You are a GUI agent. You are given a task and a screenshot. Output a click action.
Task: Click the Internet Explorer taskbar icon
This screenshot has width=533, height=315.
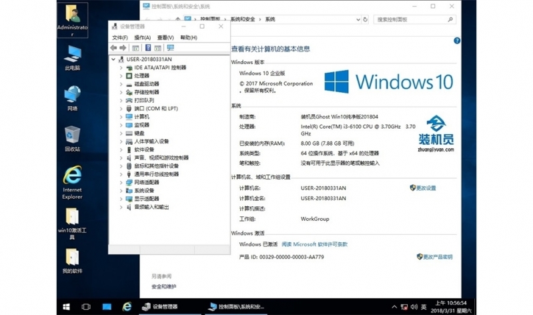pyautogui.click(x=127, y=306)
